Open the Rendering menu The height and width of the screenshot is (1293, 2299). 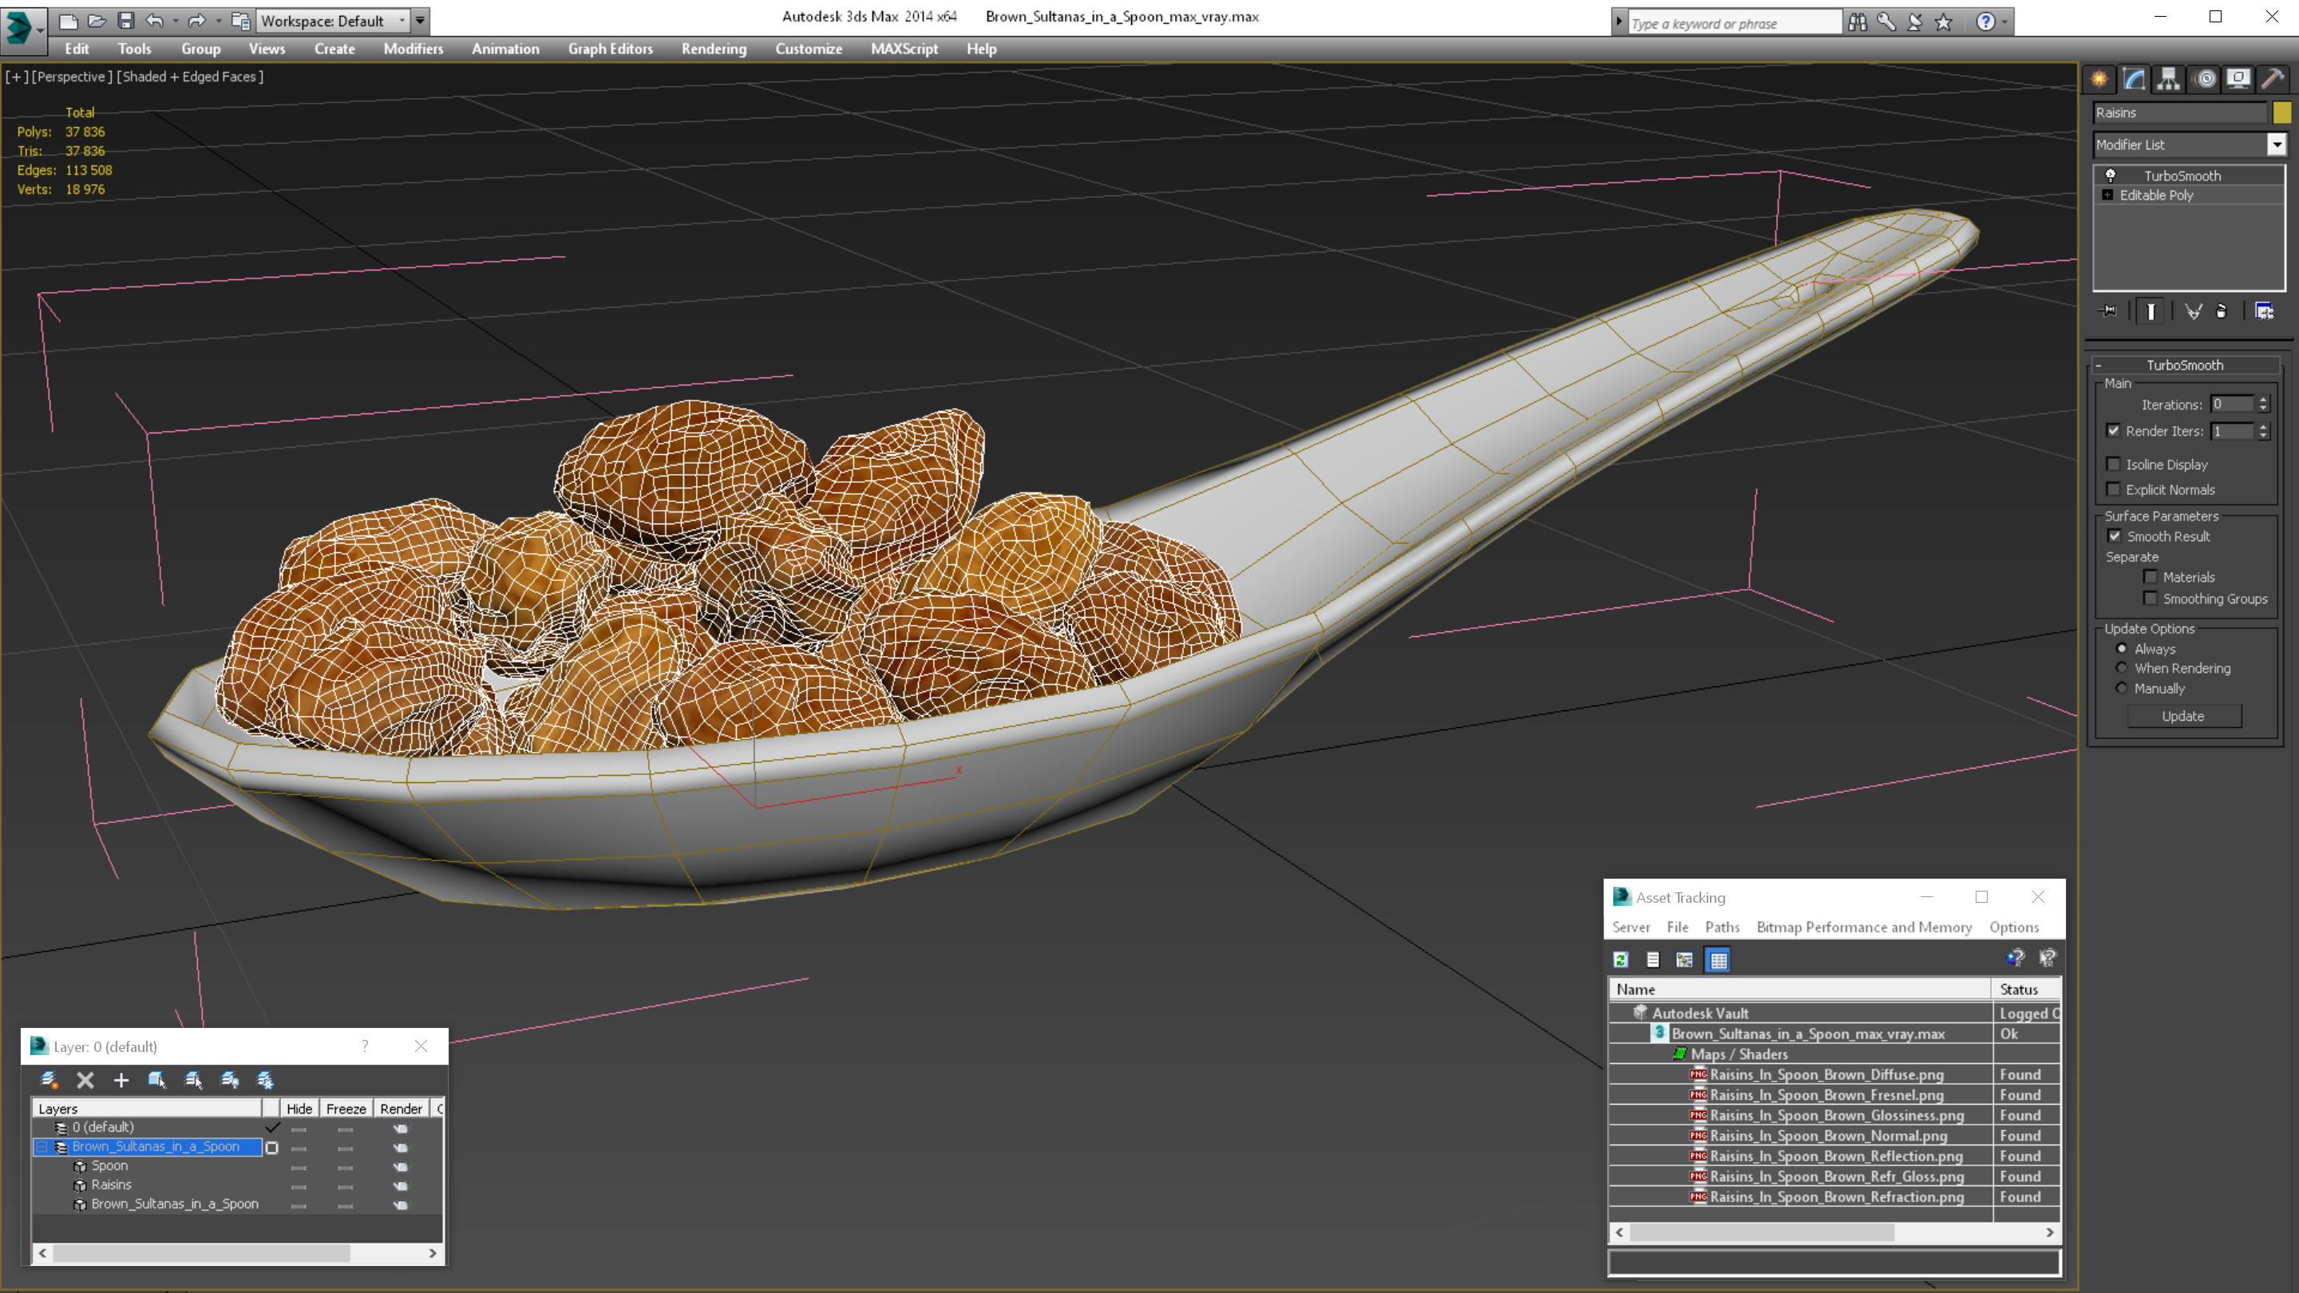[713, 49]
